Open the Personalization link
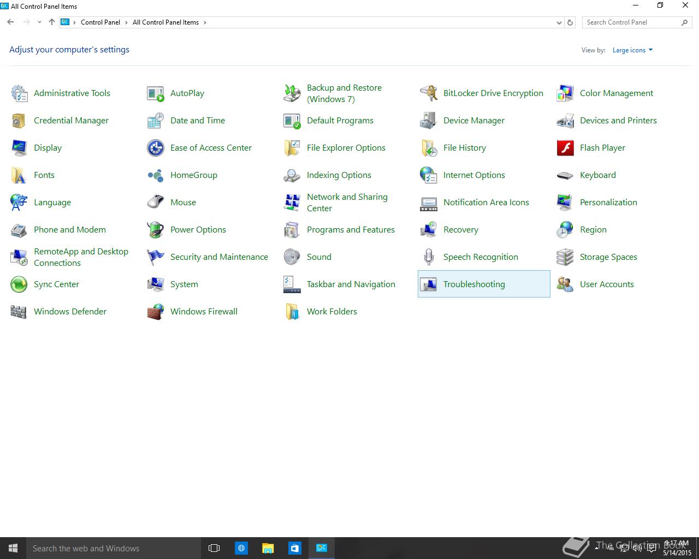Image resolution: width=699 pixels, height=559 pixels. [608, 203]
